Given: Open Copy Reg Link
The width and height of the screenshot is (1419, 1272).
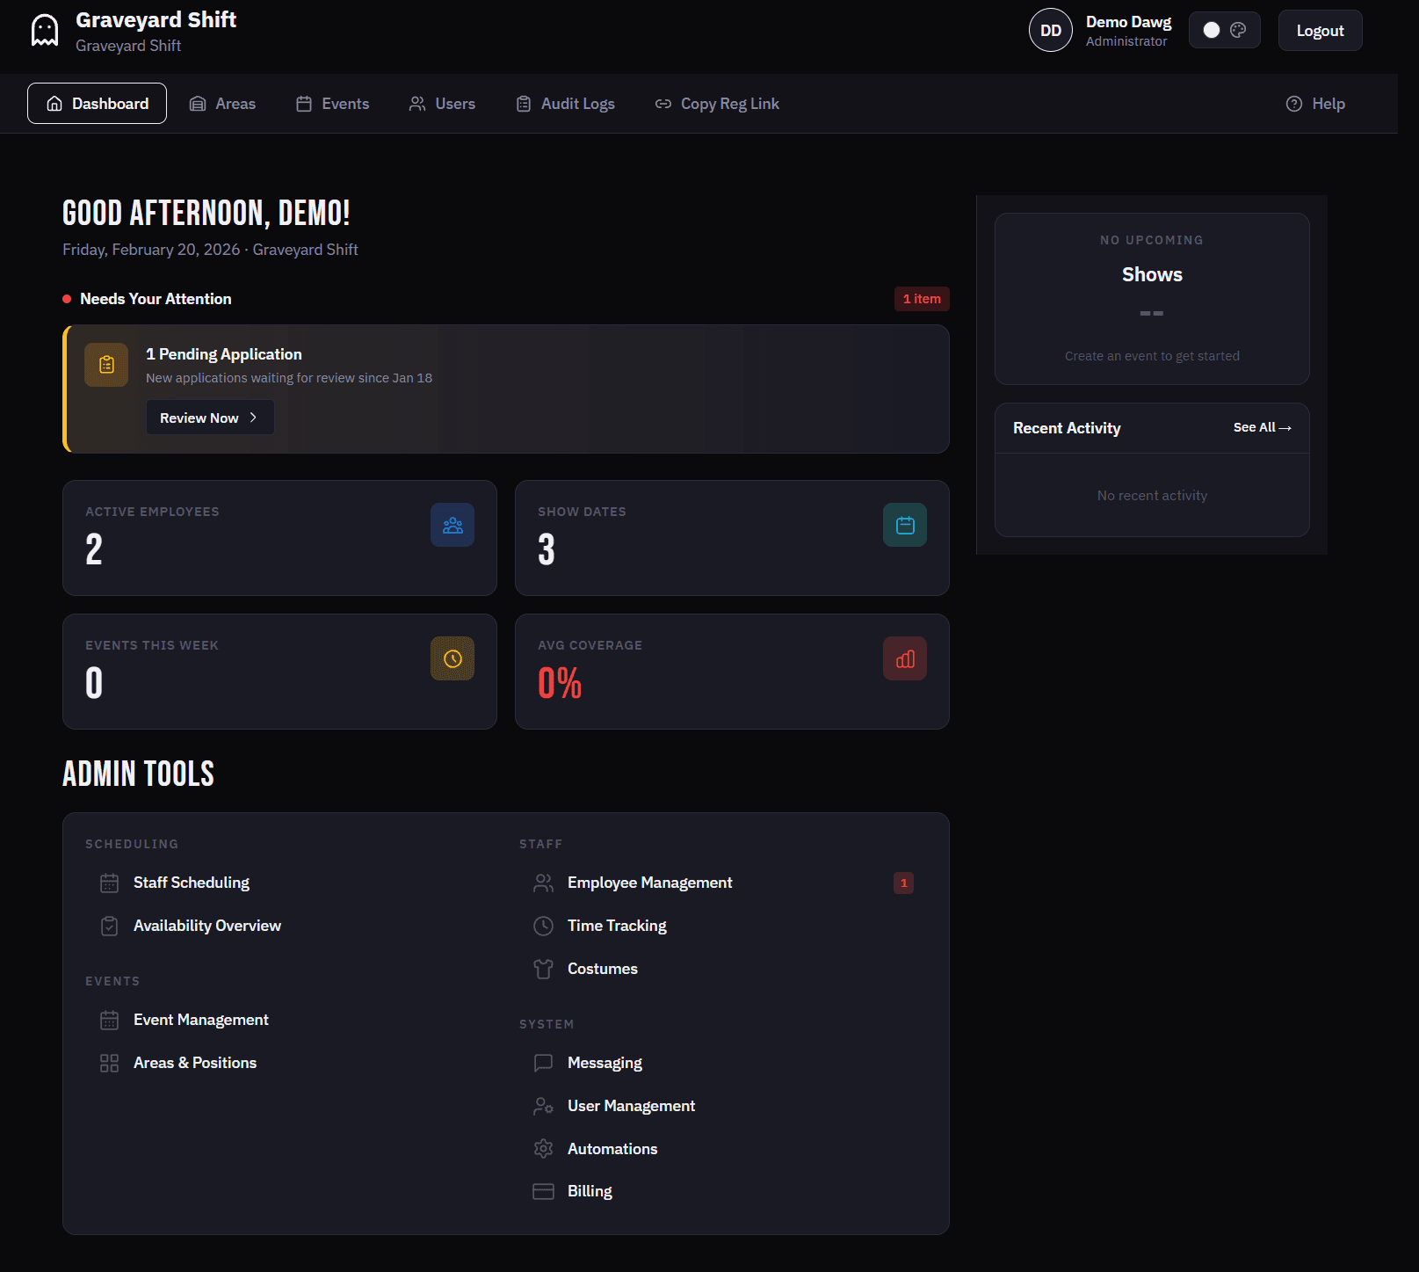Looking at the screenshot, I should [x=717, y=104].
